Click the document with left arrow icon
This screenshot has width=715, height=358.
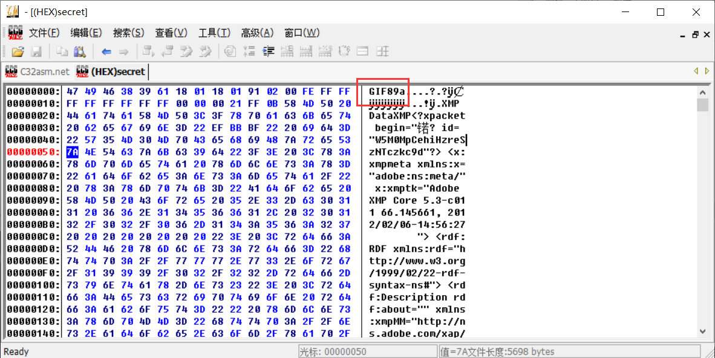(x=168, y=51)
